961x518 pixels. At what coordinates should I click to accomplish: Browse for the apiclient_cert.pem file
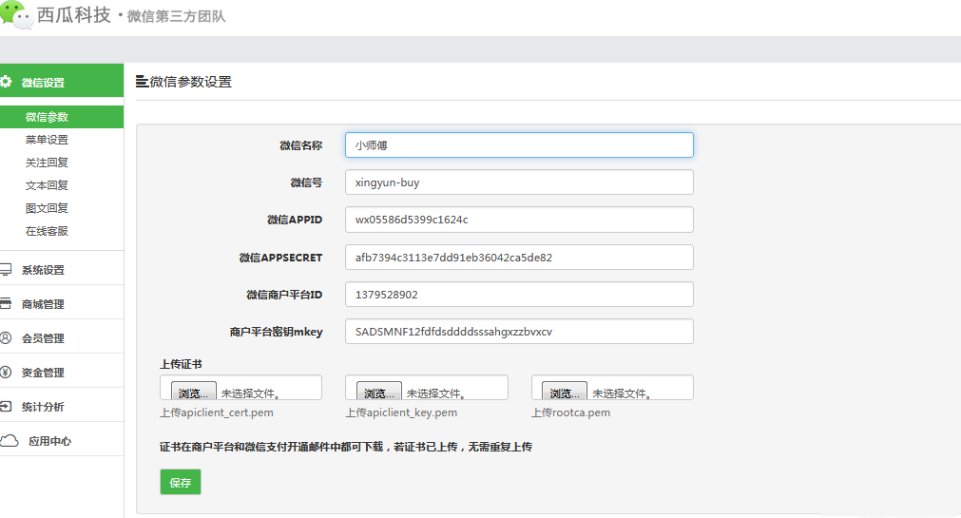(x=193, y=393)
